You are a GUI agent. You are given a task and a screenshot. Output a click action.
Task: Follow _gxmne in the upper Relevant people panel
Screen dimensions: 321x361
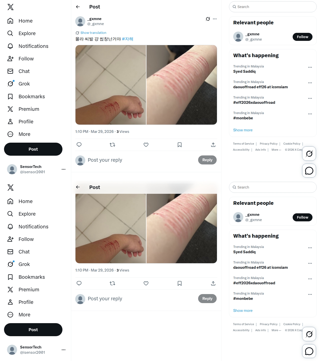(302, 37)
